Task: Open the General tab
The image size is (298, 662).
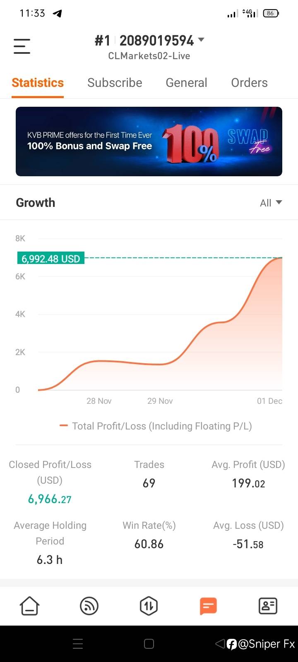Action: click(186, 83)
